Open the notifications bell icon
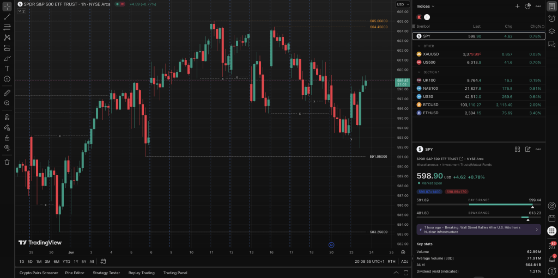This screenshot has width=558, height=278. pyautogui.click(x=551, y=259)
